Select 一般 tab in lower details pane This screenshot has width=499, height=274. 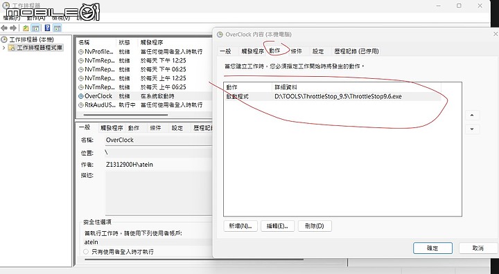85,127
